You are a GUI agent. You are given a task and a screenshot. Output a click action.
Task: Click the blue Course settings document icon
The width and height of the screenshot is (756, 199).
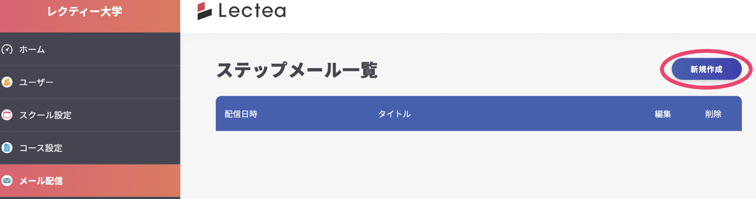point(7,148)
